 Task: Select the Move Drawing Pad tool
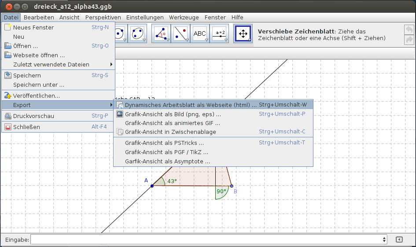(x=243, y=33)
